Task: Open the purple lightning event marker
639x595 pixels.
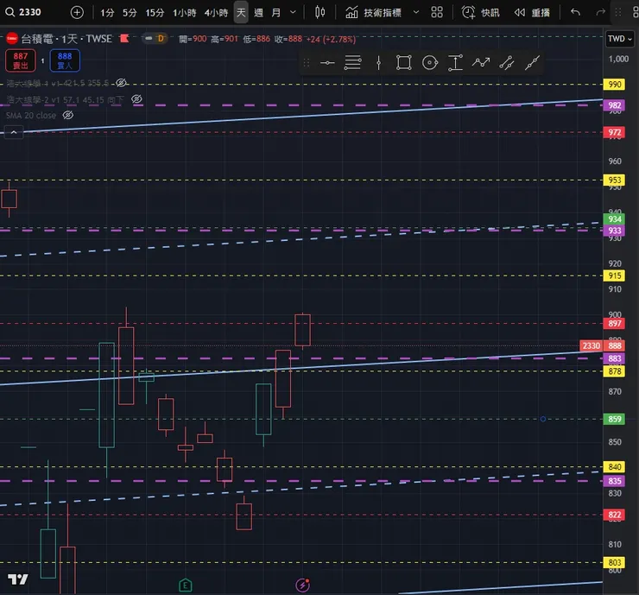Action: pyautogui.click(x=302, y=586)
